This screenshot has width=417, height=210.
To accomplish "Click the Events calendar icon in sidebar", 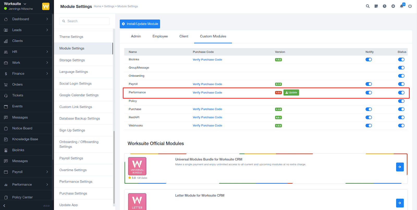I will pos(6,106).
